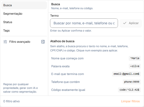The image size is (144, 107).
Task: Open the Filtro avançado option
Action: [x=20, y=42]
